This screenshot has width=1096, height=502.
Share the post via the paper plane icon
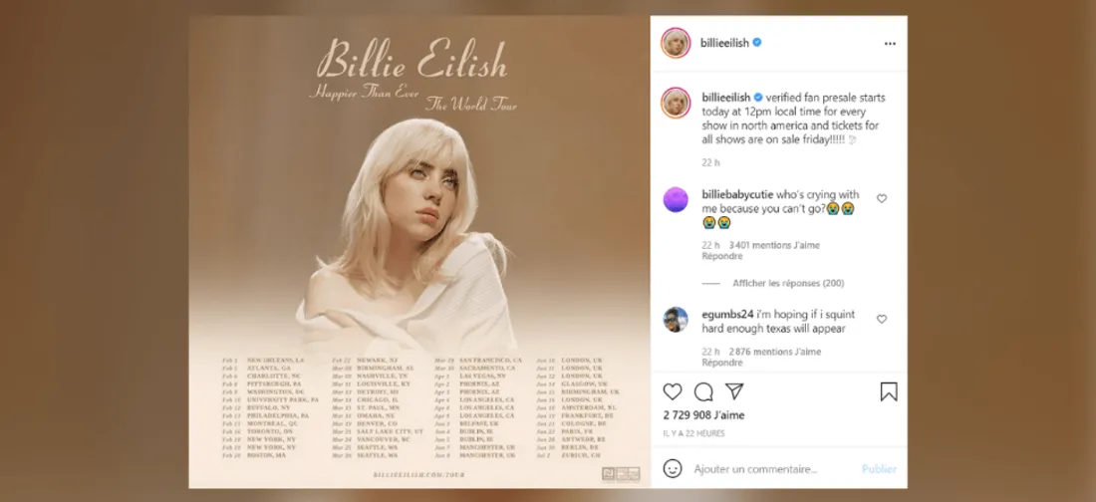(x=734, y=391)
